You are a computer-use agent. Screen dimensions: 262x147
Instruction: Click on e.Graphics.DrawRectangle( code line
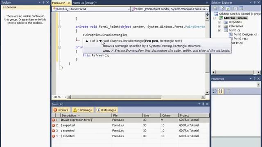click(105, 35)
